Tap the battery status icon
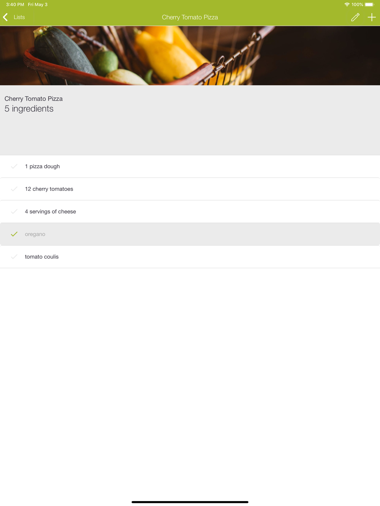Image resolution: width=380 pixels, height=506 pixels. pos(369,5)
